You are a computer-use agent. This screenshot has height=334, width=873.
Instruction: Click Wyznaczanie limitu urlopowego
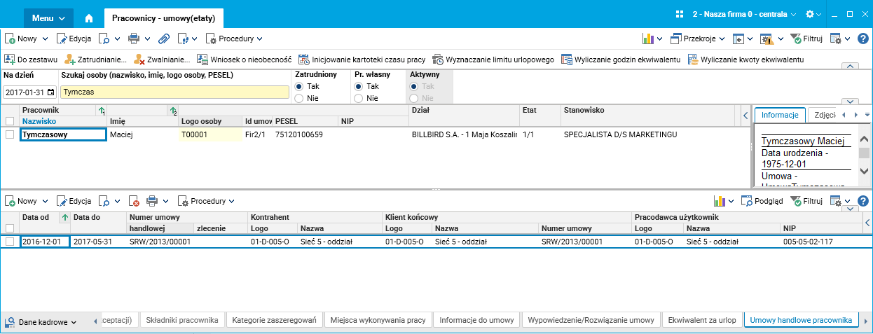pos(493,60)
